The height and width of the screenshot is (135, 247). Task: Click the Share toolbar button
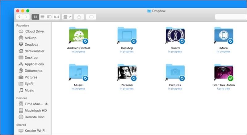(79, 17)
